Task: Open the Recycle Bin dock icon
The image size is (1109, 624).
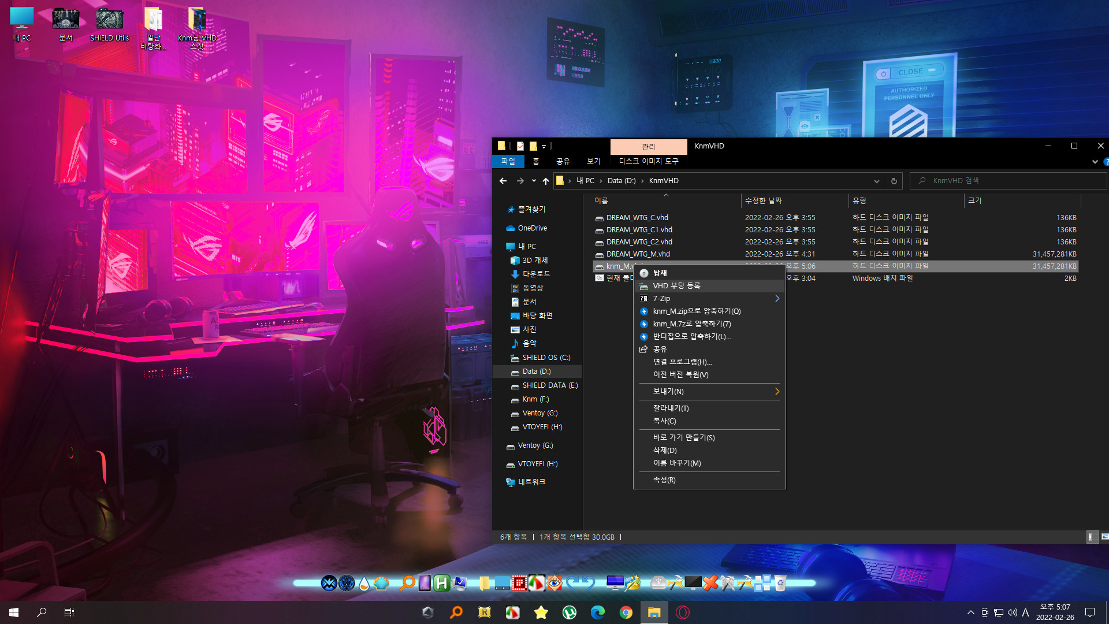Action: click(x=780, y=583)
